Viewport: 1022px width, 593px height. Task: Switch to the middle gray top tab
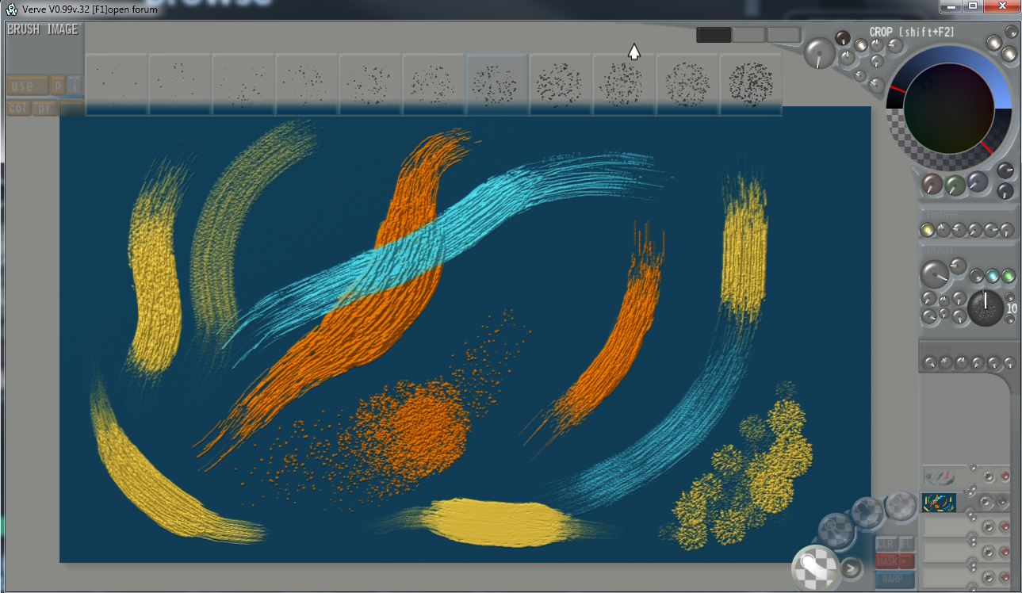[748, 35]
